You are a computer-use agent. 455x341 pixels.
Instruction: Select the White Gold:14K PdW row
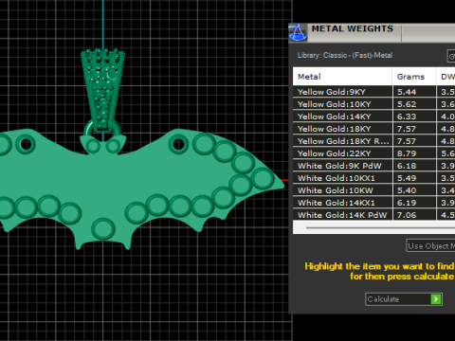point(373,215)
